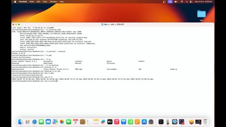Viewport: 226px width, 127px height.
Task: Launch Safari from the dock
Action: point(35,122)
